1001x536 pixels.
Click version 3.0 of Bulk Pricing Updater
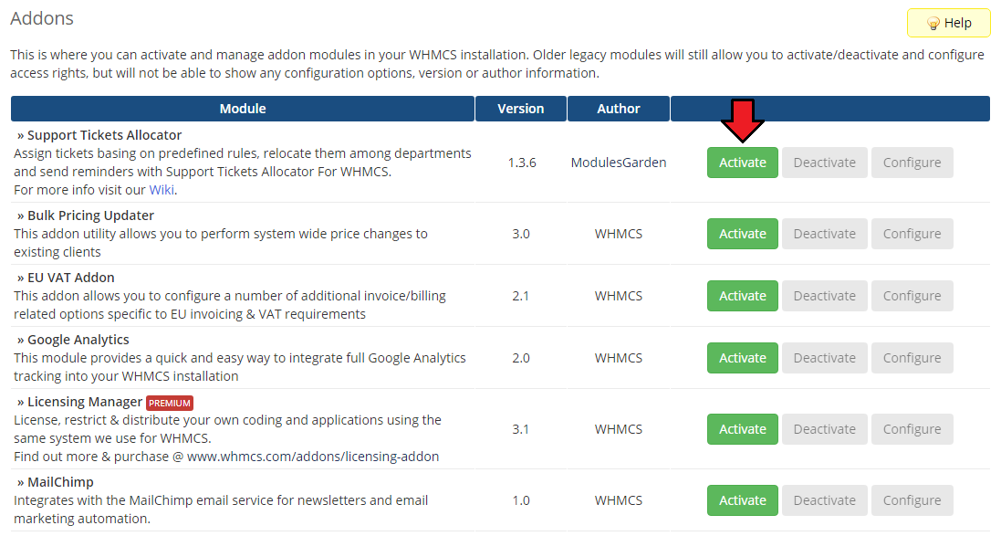[x=521, y=234]
